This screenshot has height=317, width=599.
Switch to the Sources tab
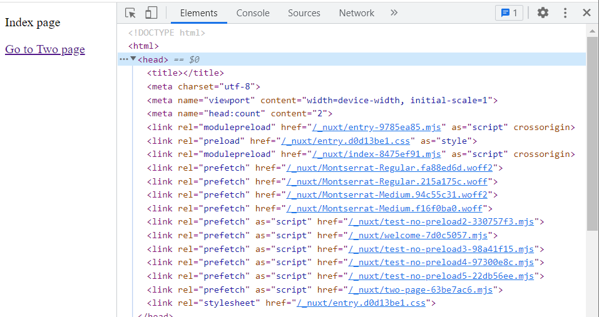point(304,13)
